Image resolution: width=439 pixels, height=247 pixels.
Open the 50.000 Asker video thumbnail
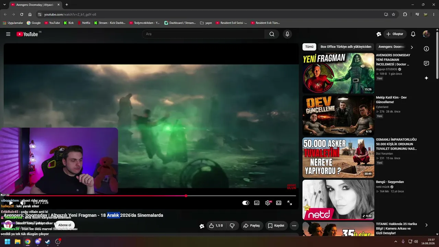coord(338,157)
